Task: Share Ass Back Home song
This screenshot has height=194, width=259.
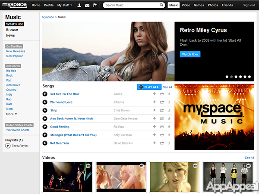Action: pos(162,119)
